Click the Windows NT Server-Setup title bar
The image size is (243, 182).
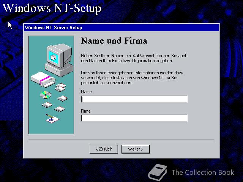pos(121,28)
